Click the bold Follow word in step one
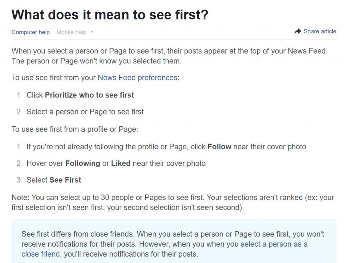Screen dimensions: 349x263 (219, 147)
